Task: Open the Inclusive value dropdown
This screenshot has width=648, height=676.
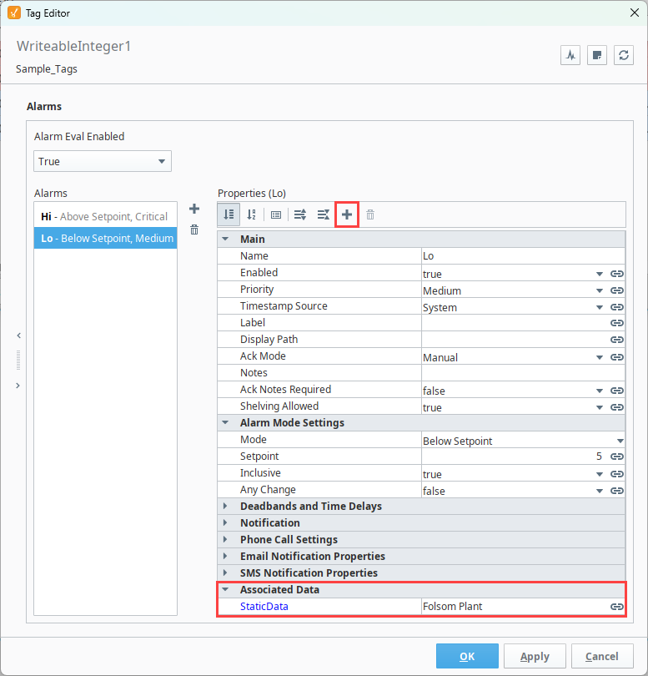Action: (x=600, y=474)
